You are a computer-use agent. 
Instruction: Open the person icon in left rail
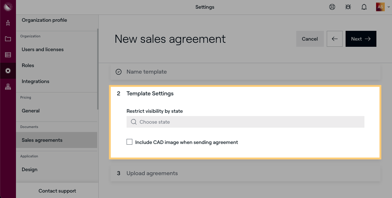click(8, 23)
